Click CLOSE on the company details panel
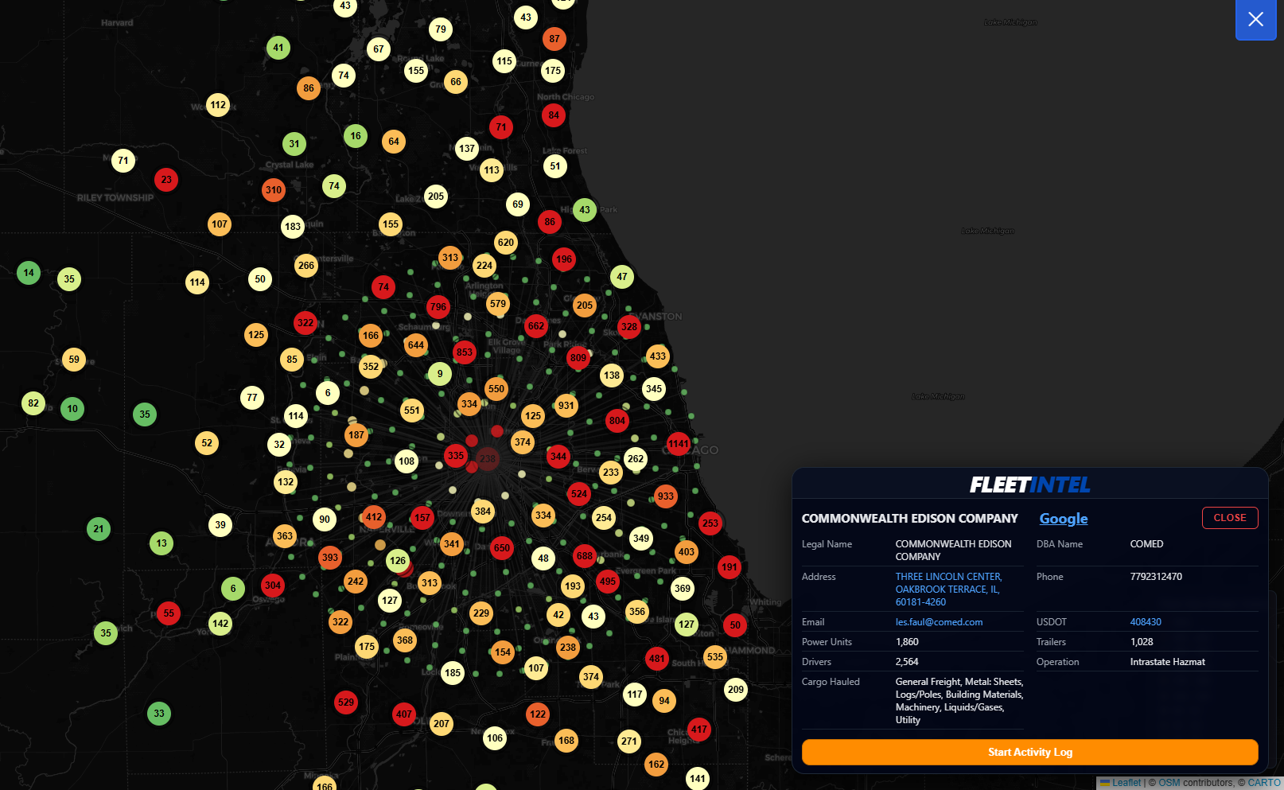 coord(1229,518)
